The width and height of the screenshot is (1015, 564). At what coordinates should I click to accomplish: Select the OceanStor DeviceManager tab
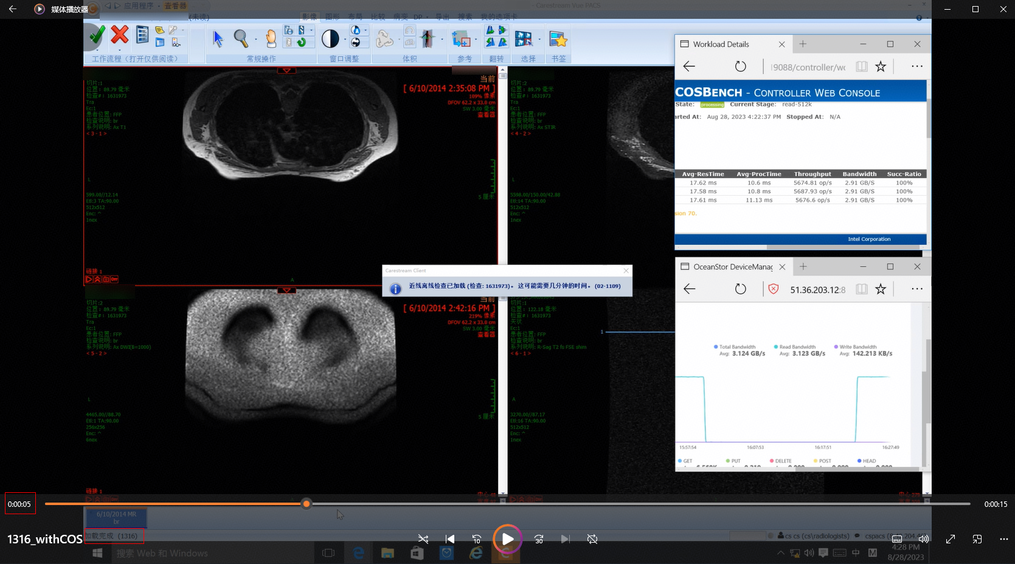(733, 267)
